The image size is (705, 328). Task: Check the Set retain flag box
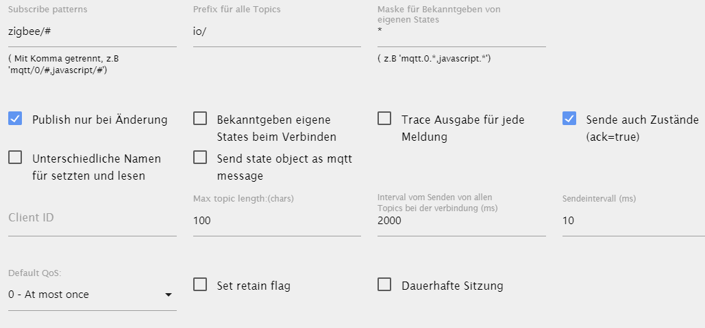coord(199,284)
